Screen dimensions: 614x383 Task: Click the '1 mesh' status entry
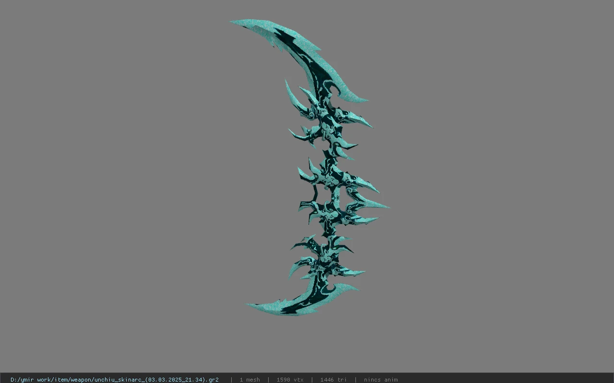[x=249, y=380]
